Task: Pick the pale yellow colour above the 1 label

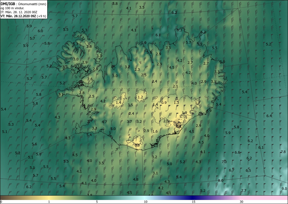Action: click(49, 198)
